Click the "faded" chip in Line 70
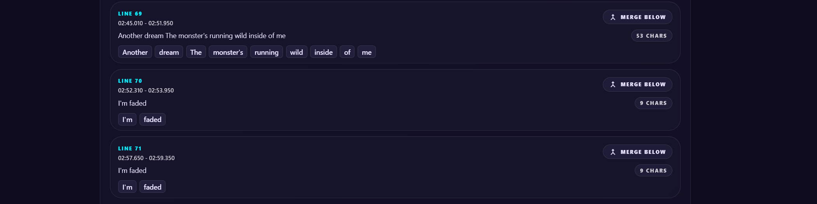The height and width of the screenshot is (204, 817). [x=152, y=119]
